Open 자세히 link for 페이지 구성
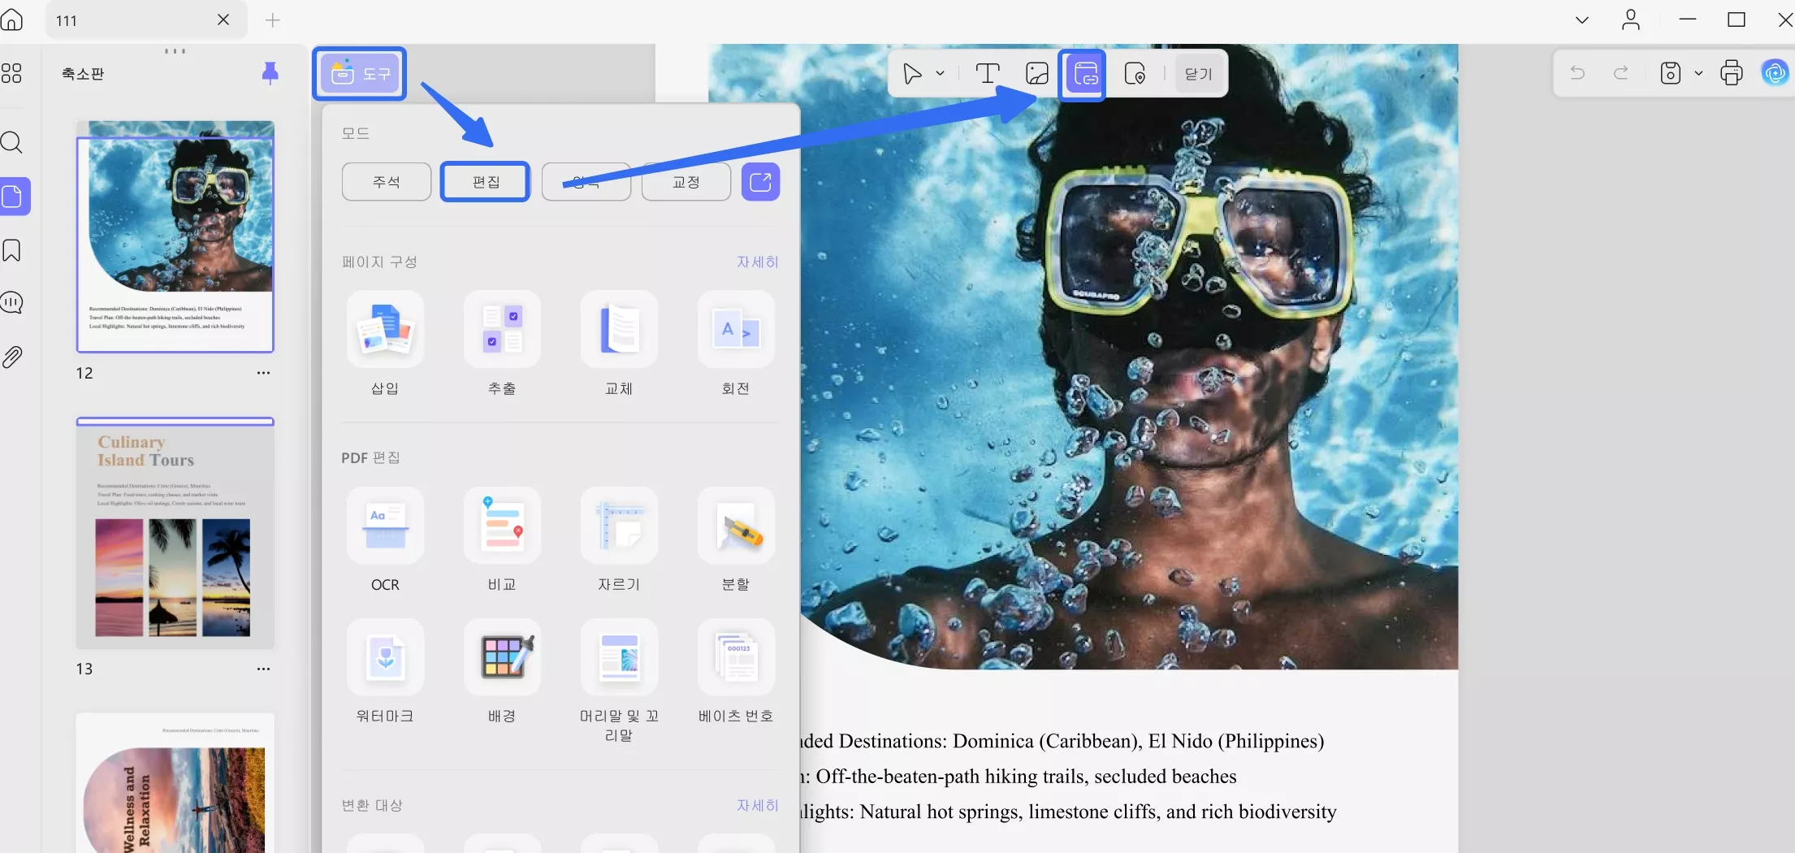The image size is (1795, 853). pos(757,262)
